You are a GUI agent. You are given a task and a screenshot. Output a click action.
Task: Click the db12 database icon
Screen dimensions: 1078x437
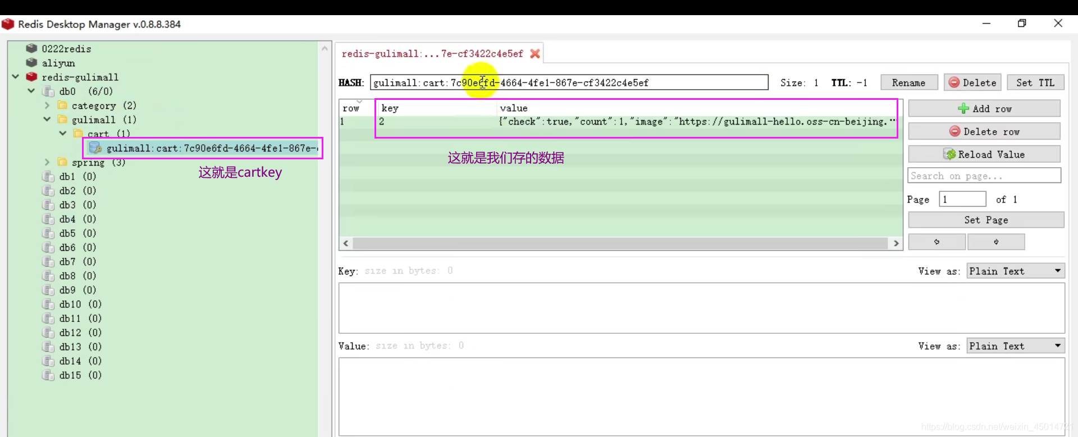48,333
